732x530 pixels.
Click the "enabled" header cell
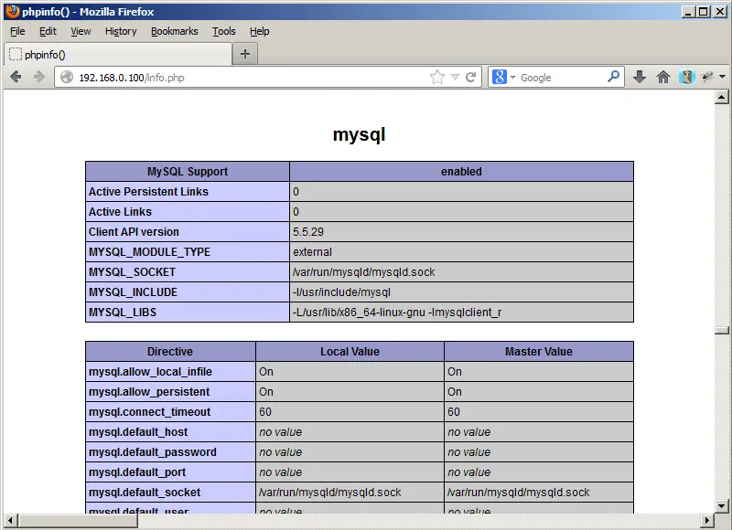[461, 172]
